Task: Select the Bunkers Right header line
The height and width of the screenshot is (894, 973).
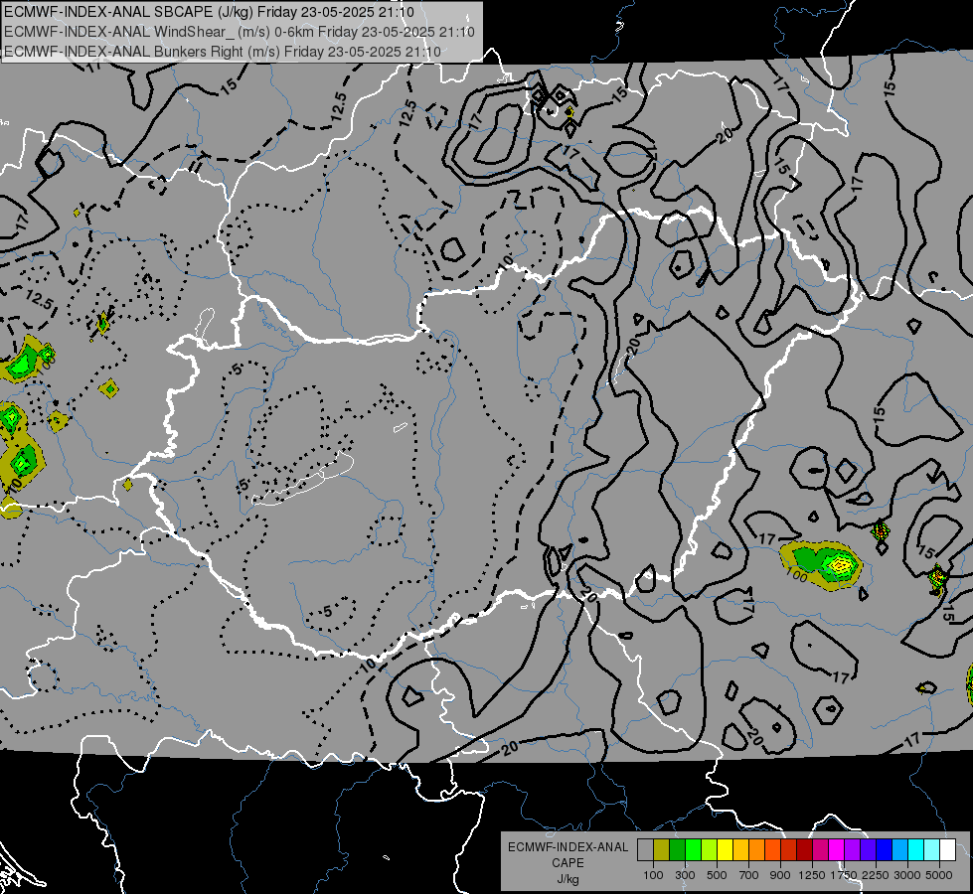Action: tap(223, 52)
